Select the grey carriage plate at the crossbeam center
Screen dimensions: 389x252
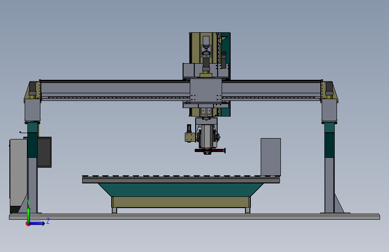[206, 90]
